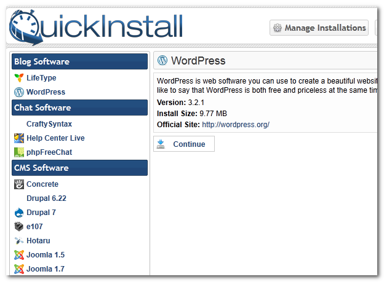The height and width of the screenshot is (282, 384).
Task: Choose Help Center Live link
Action: click(x=55, y=138)
